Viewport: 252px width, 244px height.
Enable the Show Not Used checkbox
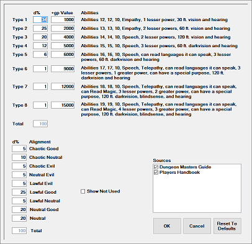(83, 191)
